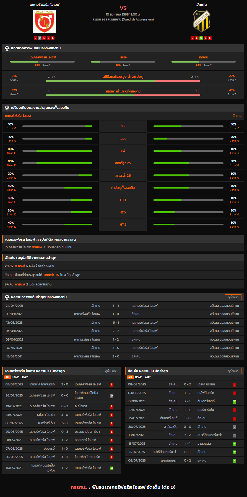Click the 'HT X' comparison row label

coord(123,212)
